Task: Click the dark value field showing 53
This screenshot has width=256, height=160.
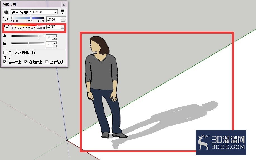Action: click(x=49, y=44)
